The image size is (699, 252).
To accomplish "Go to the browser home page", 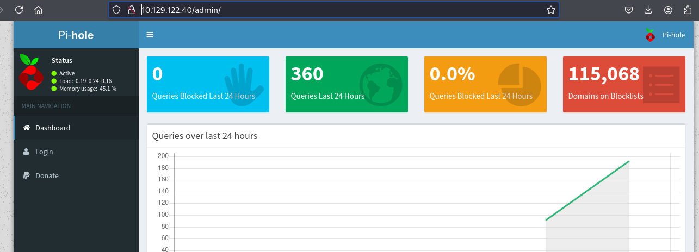I will tap(38, 10).
